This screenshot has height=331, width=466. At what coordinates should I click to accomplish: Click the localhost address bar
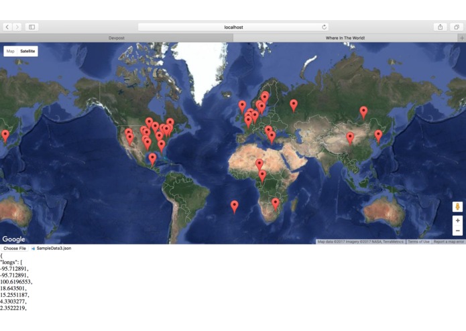(233, 27)
